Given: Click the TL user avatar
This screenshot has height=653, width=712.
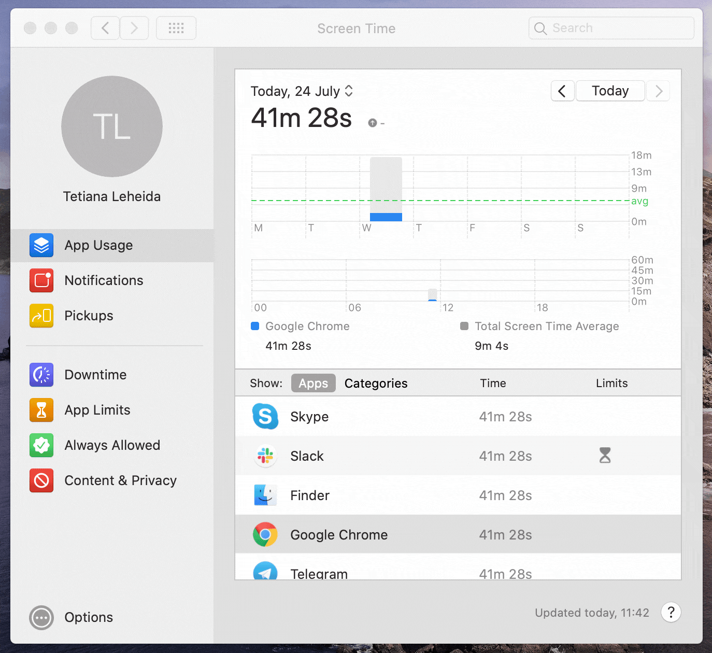Looking at the screenshot, I should click(112, 126).
